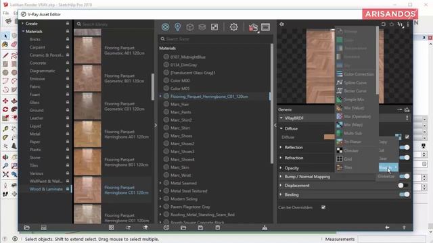Enable the Displacement switch

(x=403, y=186)
